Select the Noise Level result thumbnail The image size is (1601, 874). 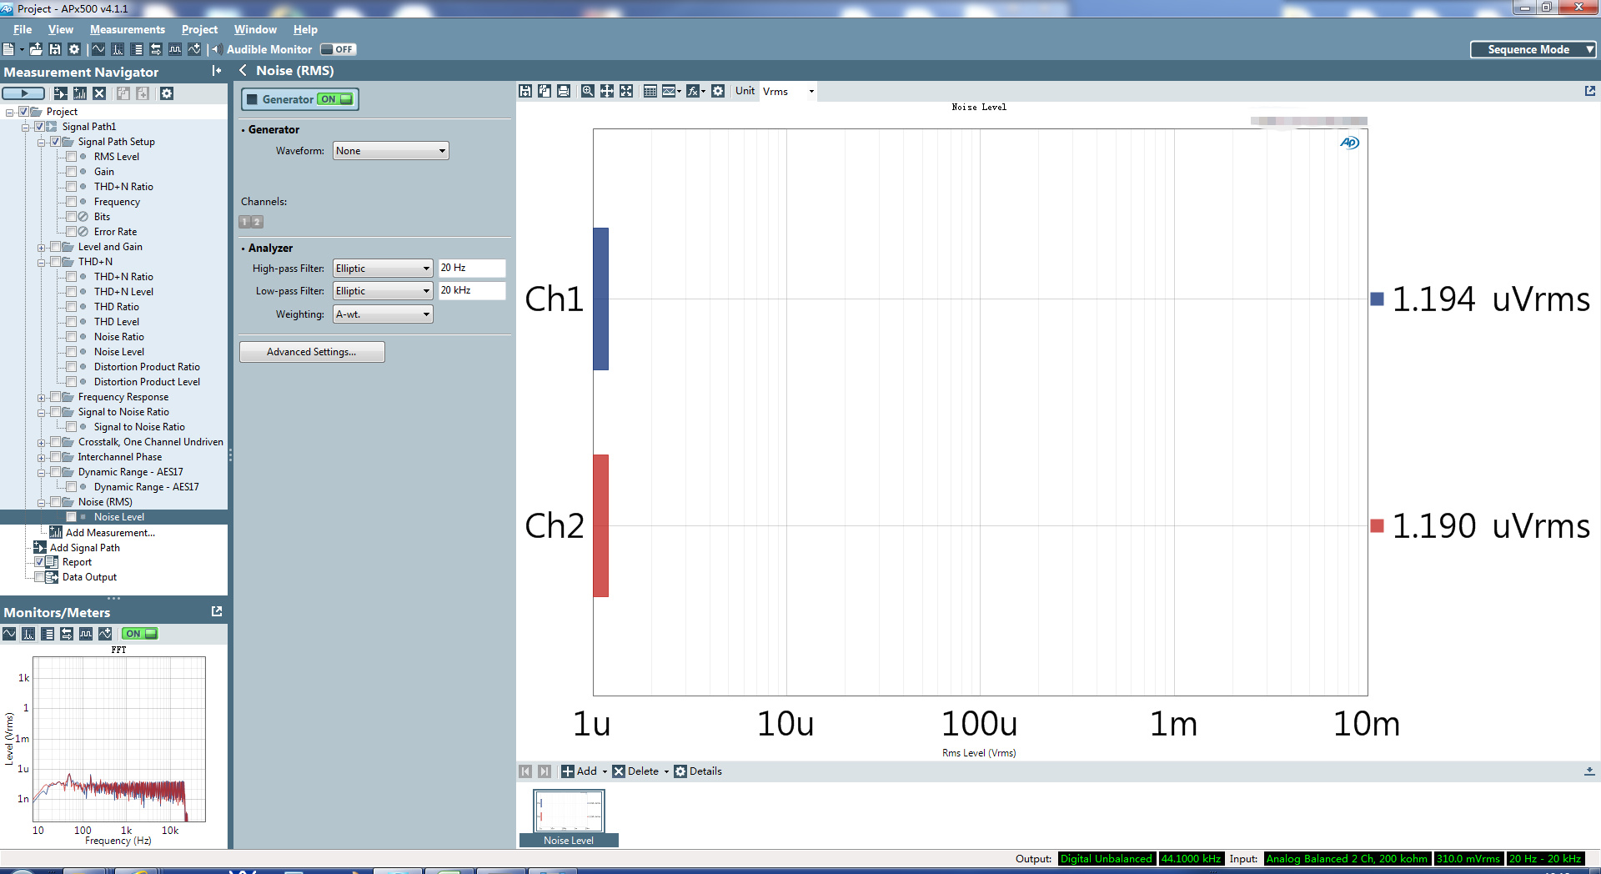click(569, 817)
